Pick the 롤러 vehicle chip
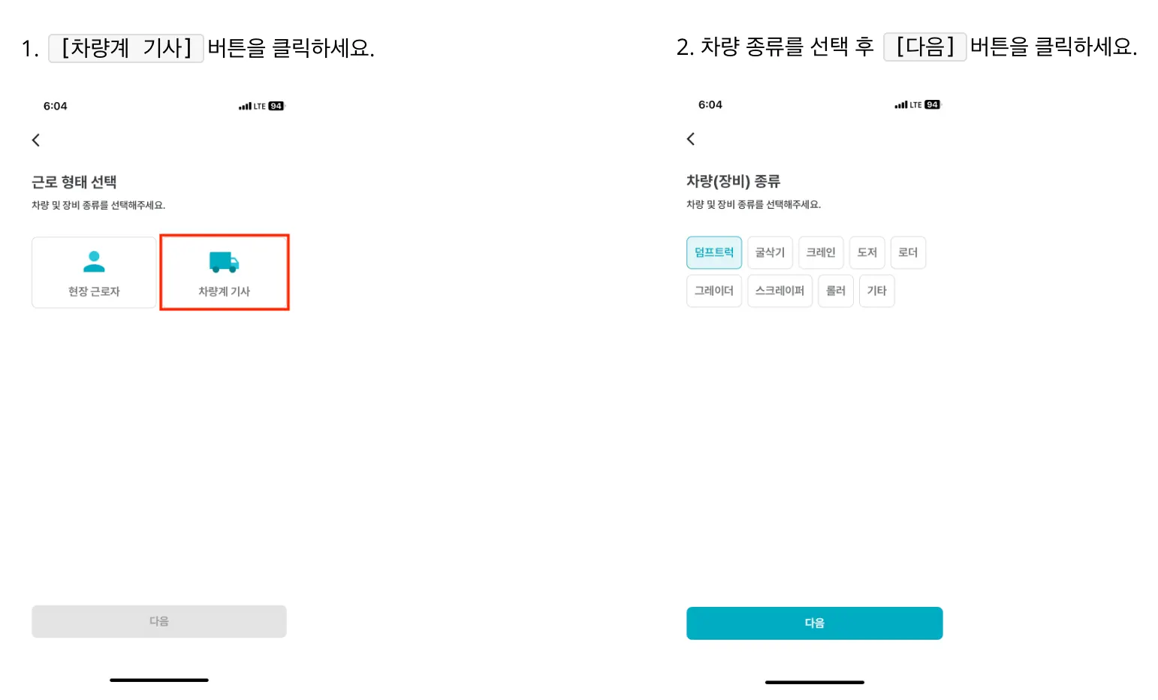1158x700 pixels. point(835,291)
